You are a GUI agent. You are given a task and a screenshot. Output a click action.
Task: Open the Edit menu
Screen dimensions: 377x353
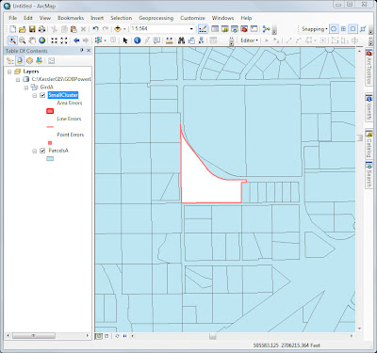pyautogui.click(x=28, y=18)
